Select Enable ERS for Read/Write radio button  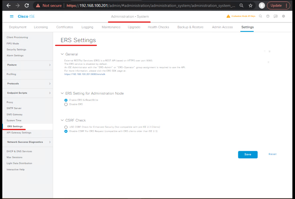pyautogui.click(x=66, y=100)
